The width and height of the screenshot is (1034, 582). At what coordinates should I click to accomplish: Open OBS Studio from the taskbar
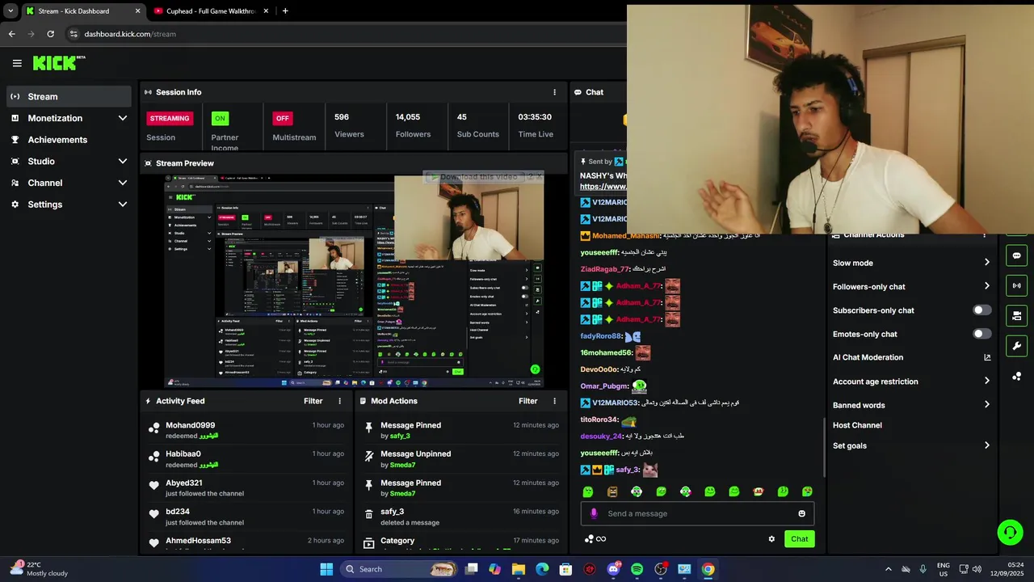pyautogui.click(x=661, y=569)
